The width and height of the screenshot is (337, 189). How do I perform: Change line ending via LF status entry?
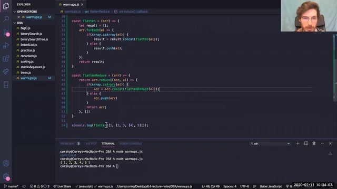(x=254, y=186)
